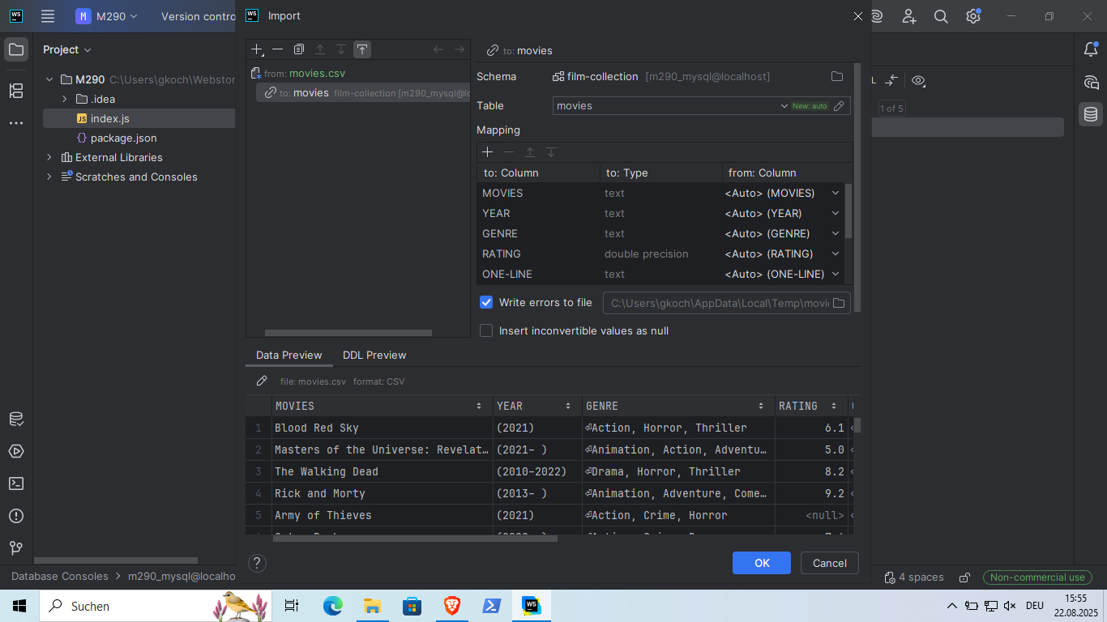The height and width of the screenshot is (622, 1107).
Task: Open File Explorer from the taskbar
Action: point(372,606)
